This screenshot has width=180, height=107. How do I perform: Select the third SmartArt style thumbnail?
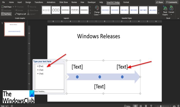point(124,10)
